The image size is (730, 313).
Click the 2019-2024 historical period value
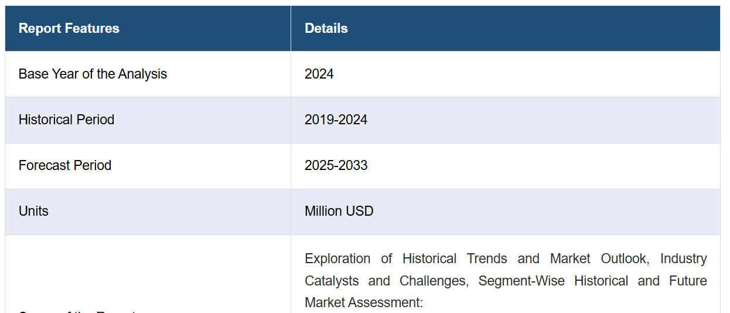336,120
